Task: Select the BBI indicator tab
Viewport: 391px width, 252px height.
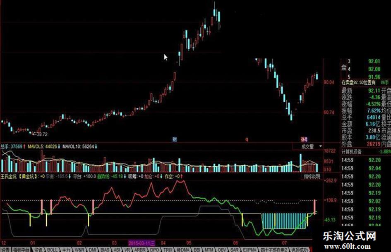Action: 197,250
